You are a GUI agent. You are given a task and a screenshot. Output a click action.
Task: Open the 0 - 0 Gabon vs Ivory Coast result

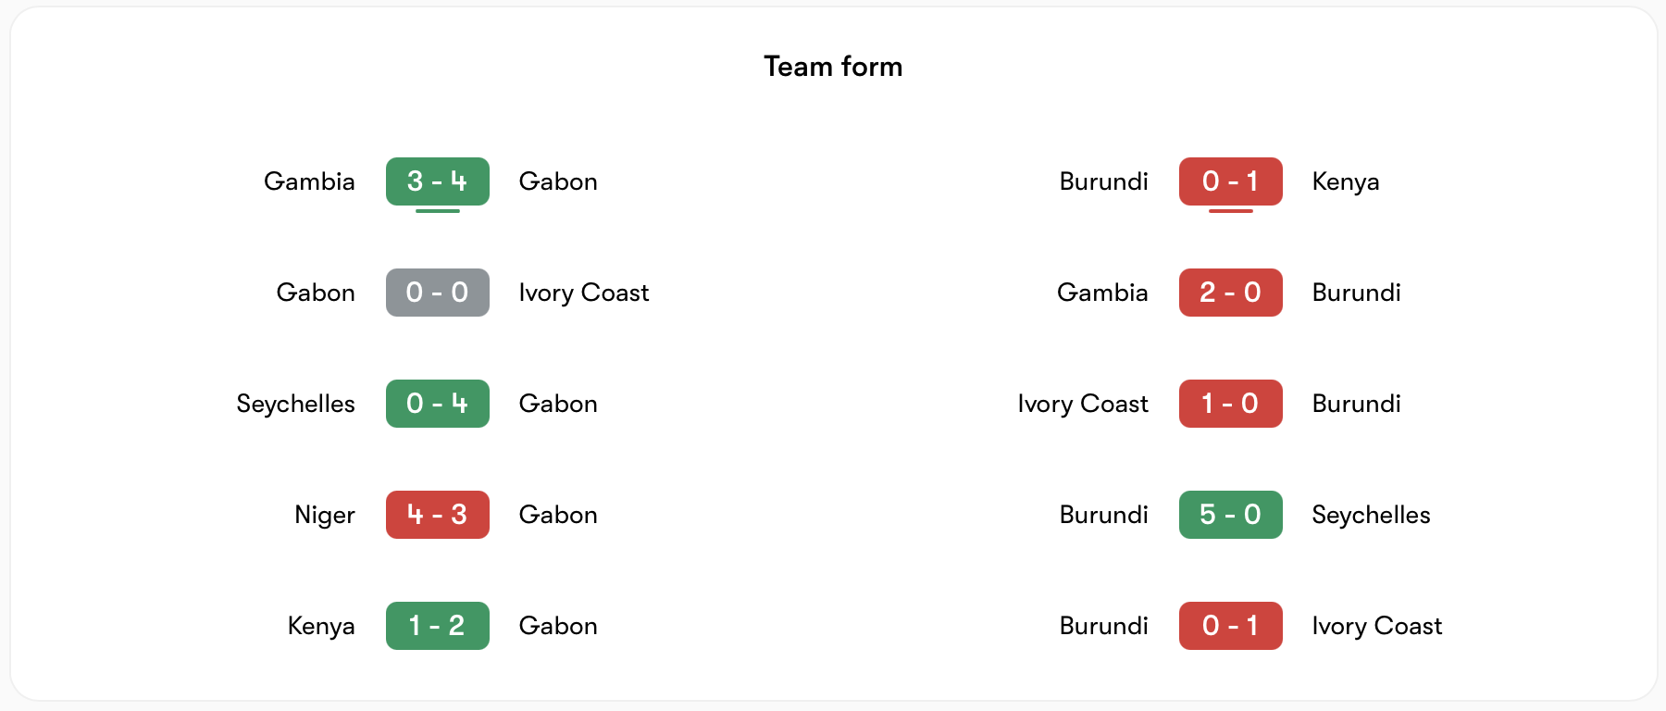[x=437, y=293]
